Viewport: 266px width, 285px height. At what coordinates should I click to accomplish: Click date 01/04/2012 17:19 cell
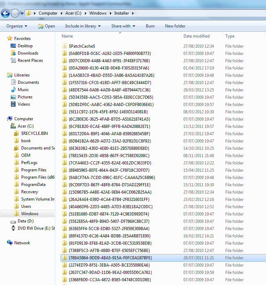pyautogui.click(x=199, y=68)
